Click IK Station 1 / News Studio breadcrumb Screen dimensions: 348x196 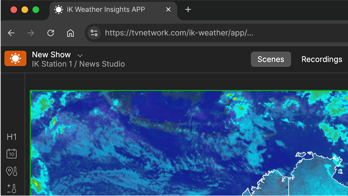pos(78,64)
